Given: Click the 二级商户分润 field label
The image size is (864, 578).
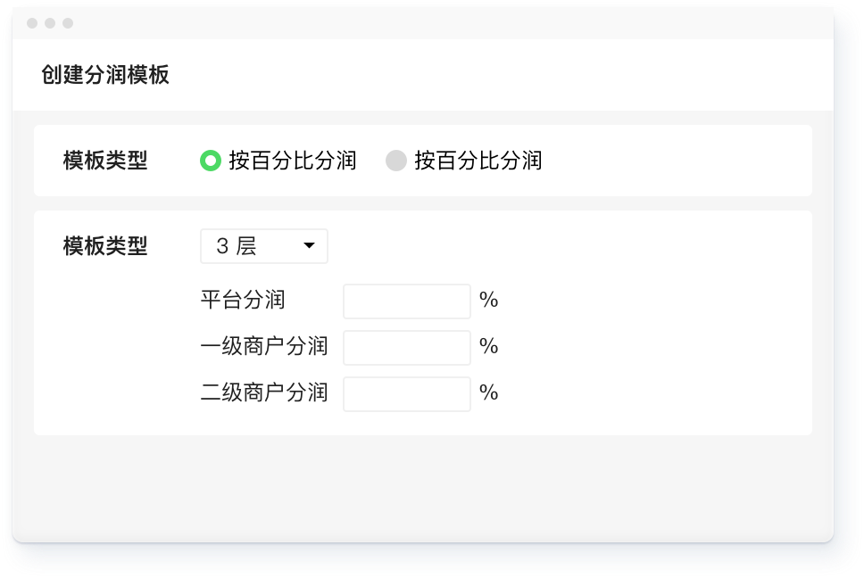Looking at the screenshot, I should point(264,393).
